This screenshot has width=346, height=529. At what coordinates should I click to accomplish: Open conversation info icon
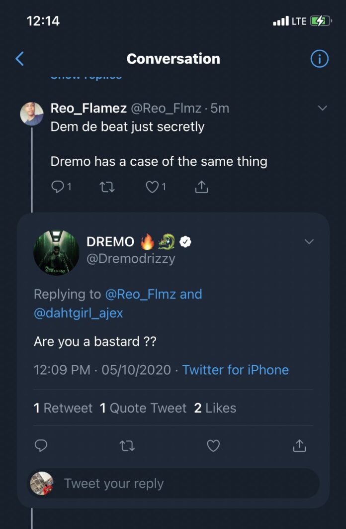319,59
